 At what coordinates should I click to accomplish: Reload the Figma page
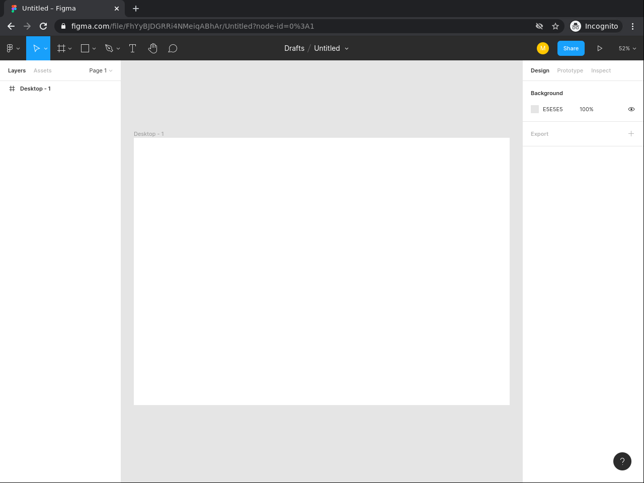(43, 26)
